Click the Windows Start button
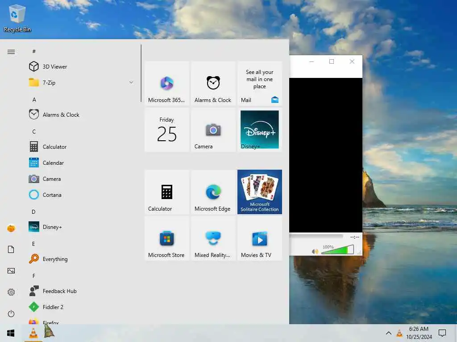Image resolution: width=457 pixels, height=342 pixels. 11,333
